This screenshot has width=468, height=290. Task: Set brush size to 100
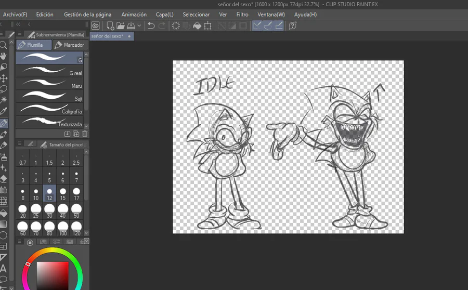[x=63, y=229]
